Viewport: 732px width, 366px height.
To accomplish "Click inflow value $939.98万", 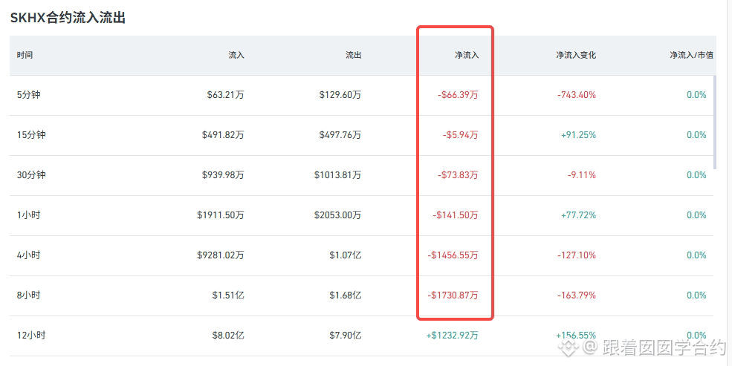I will pyautogui.click(x=223, y=175).
